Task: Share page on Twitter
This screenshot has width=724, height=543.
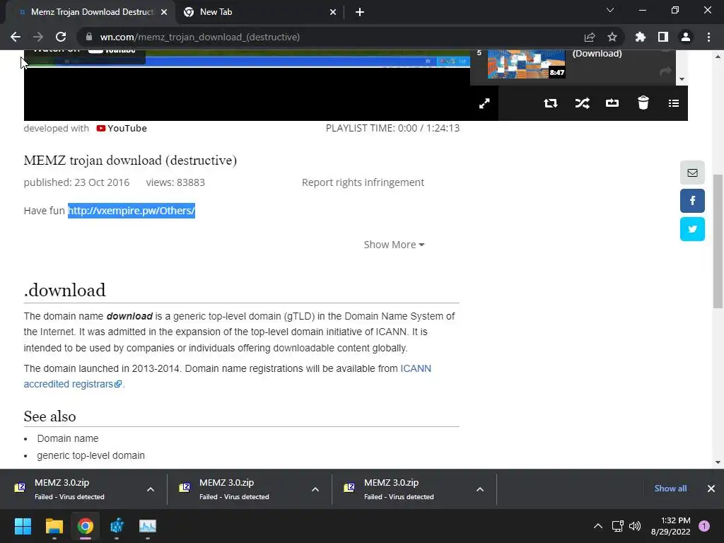Action: point(692,229)
